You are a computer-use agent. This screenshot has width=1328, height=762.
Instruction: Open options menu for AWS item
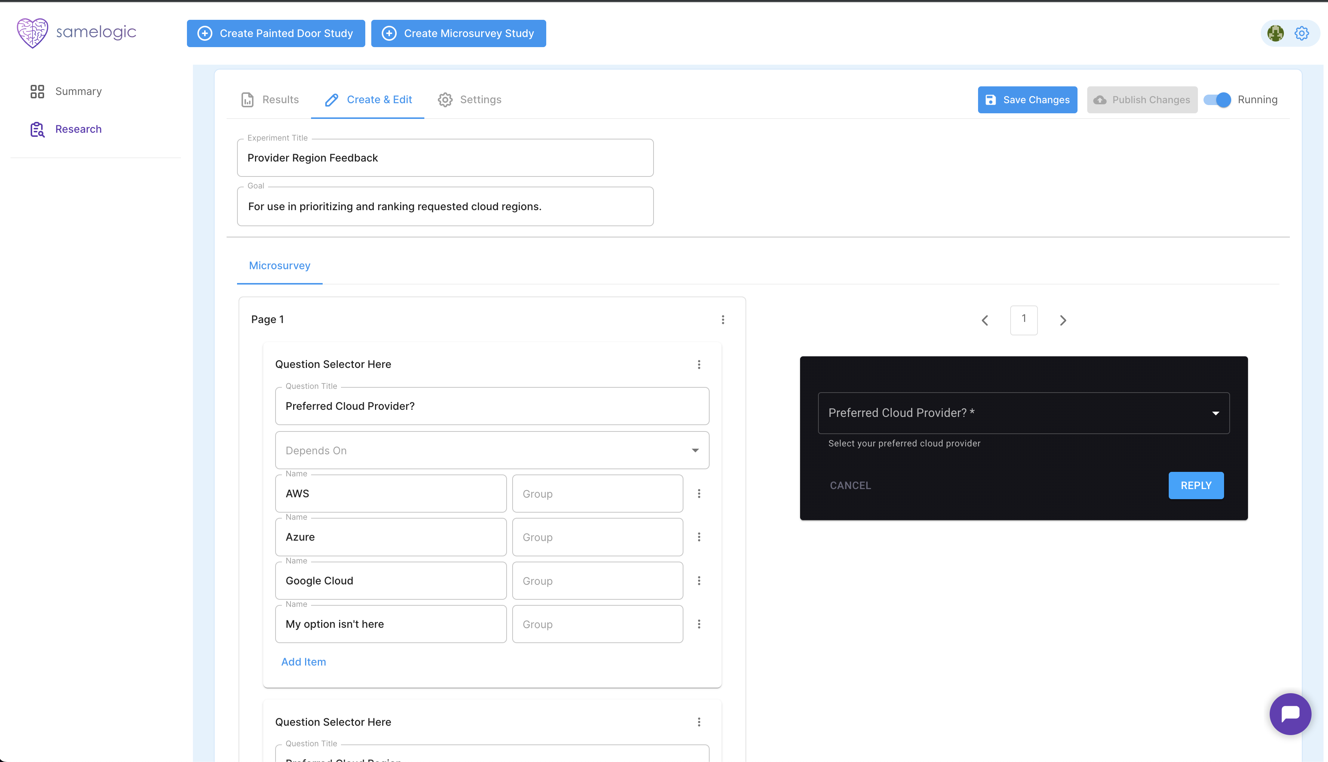[x=698, y=494]
